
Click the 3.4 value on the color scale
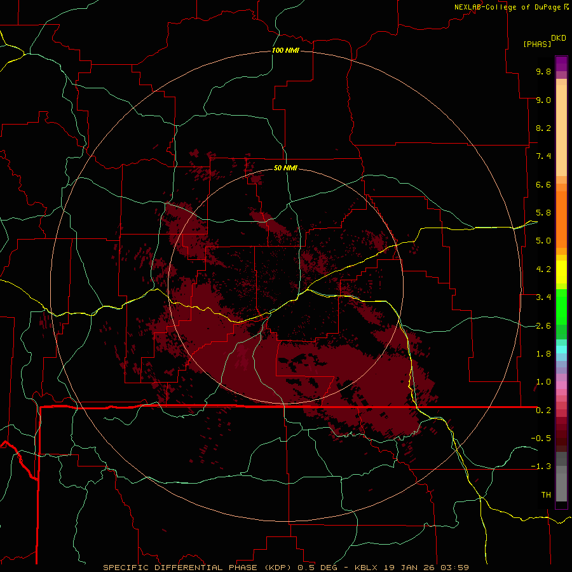pos(543,297)
